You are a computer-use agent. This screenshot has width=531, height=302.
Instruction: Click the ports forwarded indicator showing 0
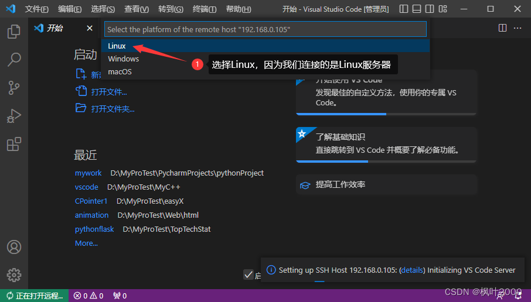pos(120,296)
